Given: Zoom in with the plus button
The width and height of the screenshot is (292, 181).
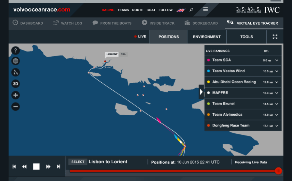Looking at the screenshot, I should (x=16, y=95).
